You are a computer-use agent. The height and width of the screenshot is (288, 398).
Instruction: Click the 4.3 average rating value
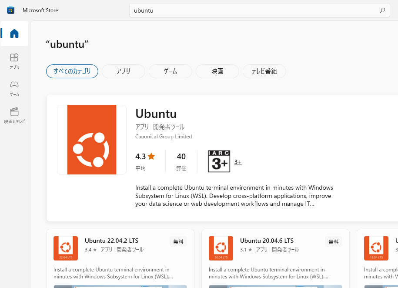[140, 157]
